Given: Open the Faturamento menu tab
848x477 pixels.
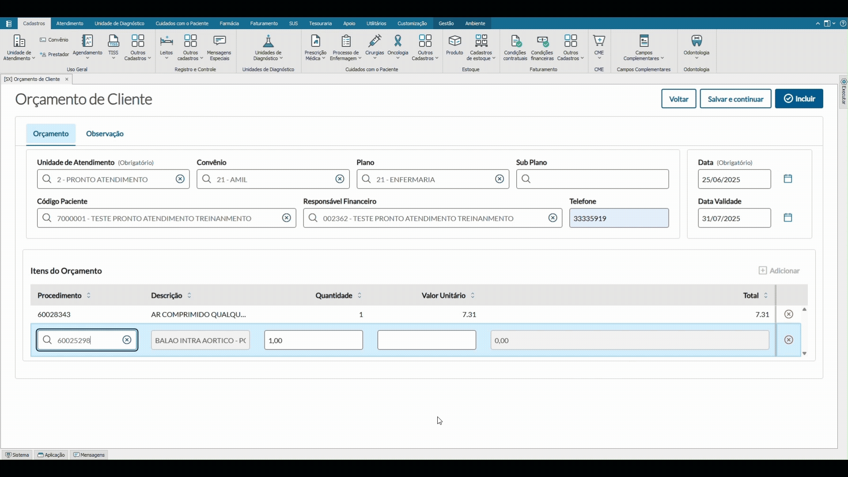Looking at the screenshot, I should coord(264,23).
